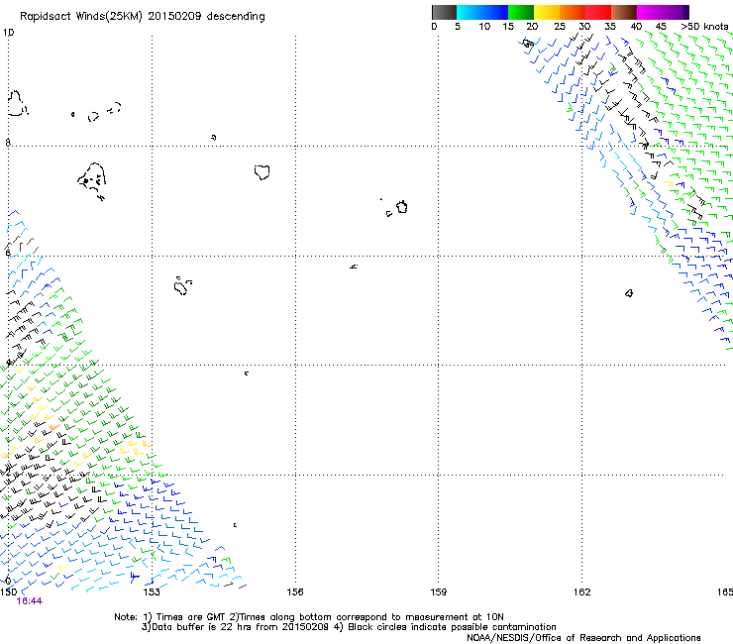Viewport: 733px width, 644px height.
Task: Click the NOAA/NESDIS credit text
Action: [583, 638]
